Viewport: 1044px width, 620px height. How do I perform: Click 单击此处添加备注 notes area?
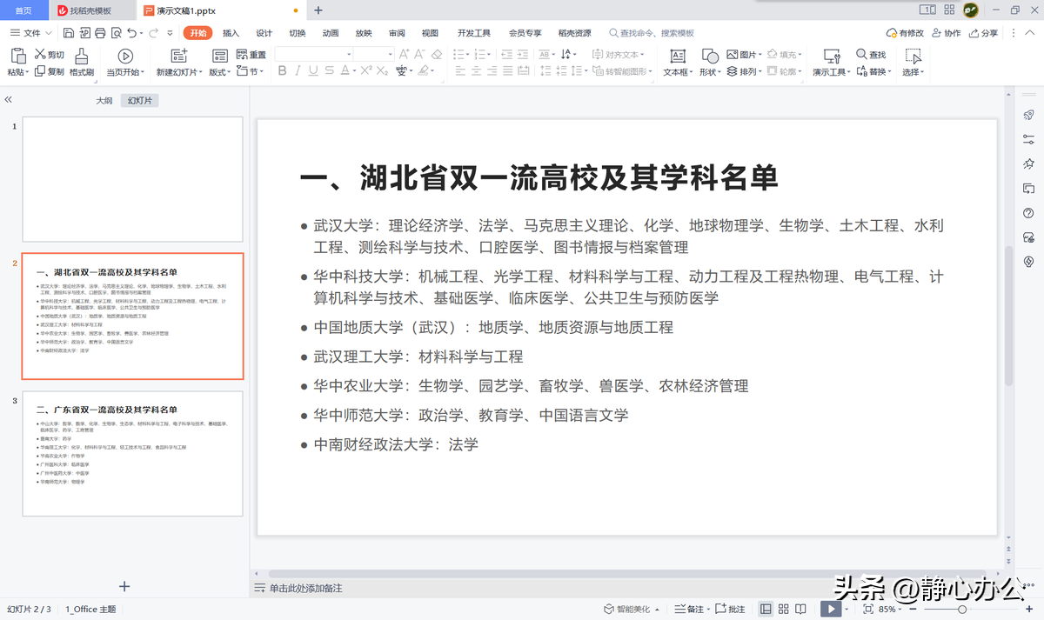305,589
